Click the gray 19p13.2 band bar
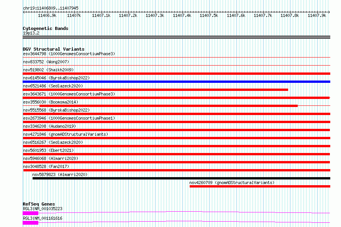341x227 pixels. point(176,37)
